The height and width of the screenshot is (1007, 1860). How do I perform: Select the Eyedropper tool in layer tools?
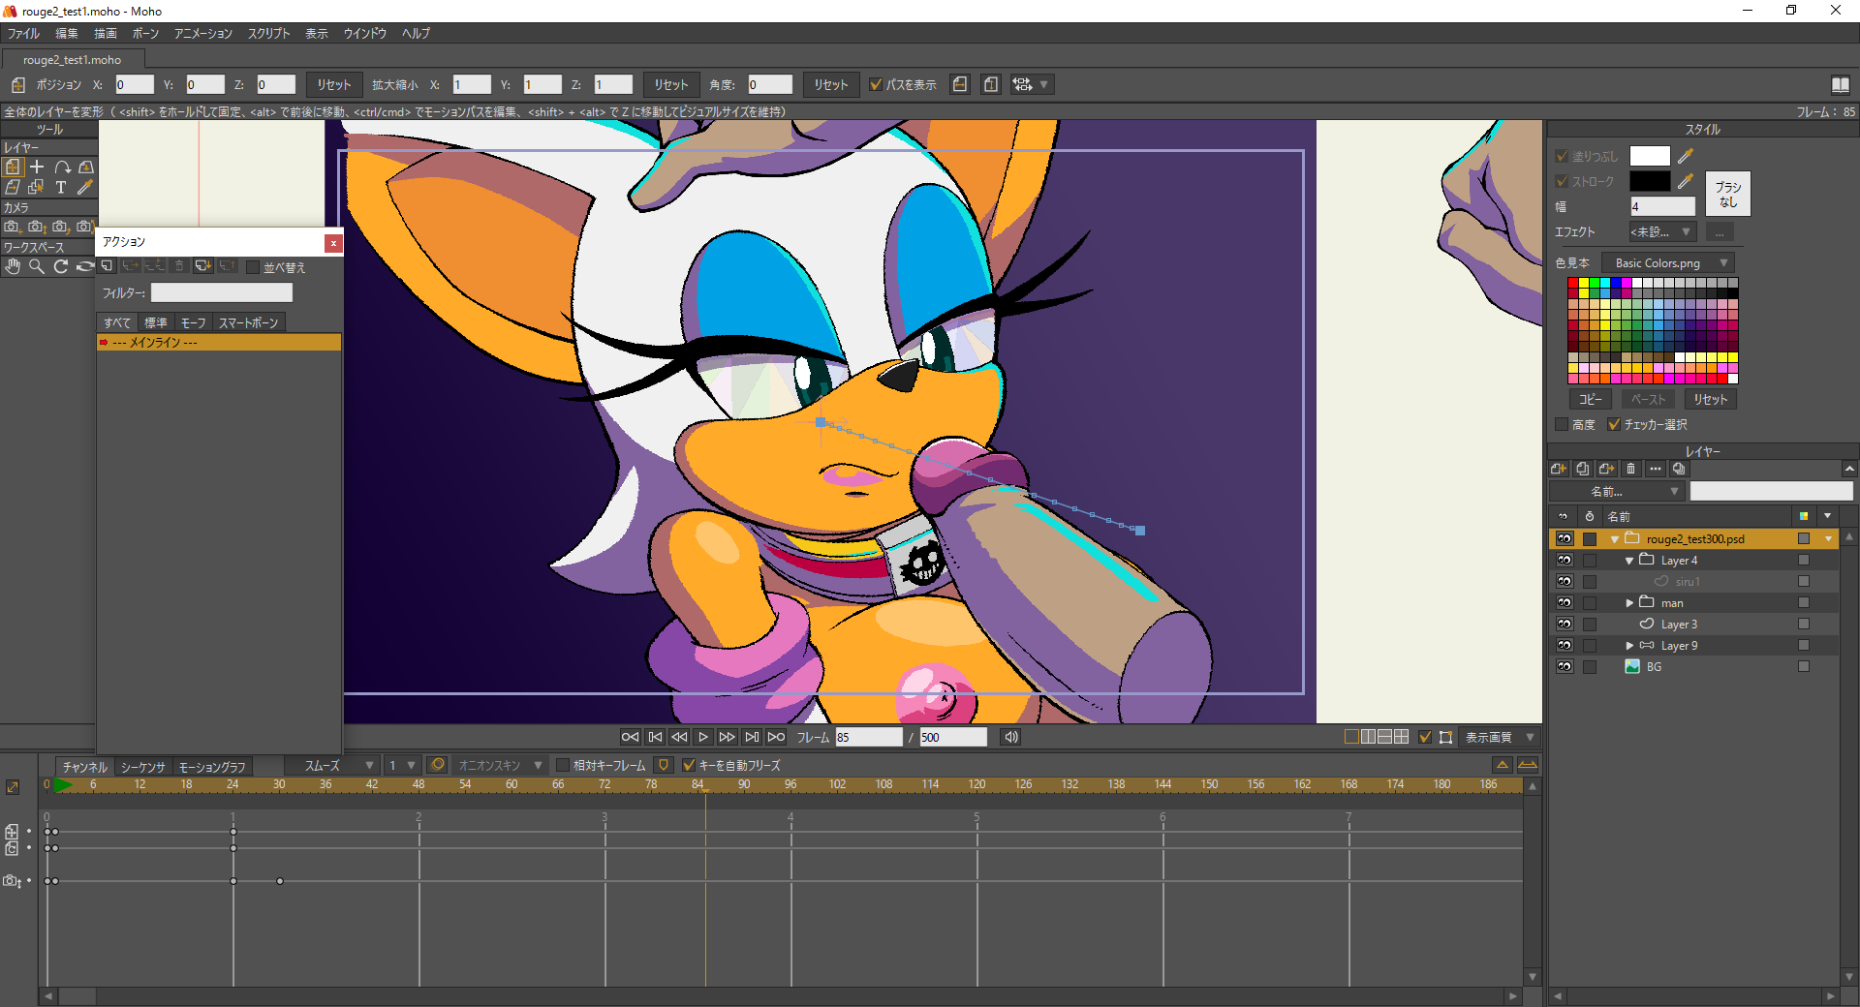click(x=85, y=188)
